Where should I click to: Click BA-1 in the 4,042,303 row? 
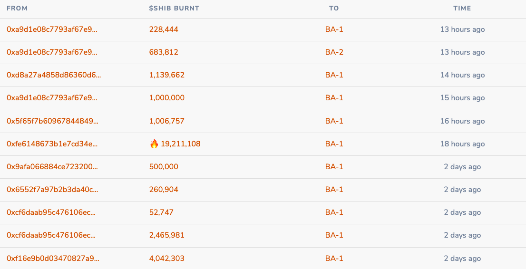[334, 259]
